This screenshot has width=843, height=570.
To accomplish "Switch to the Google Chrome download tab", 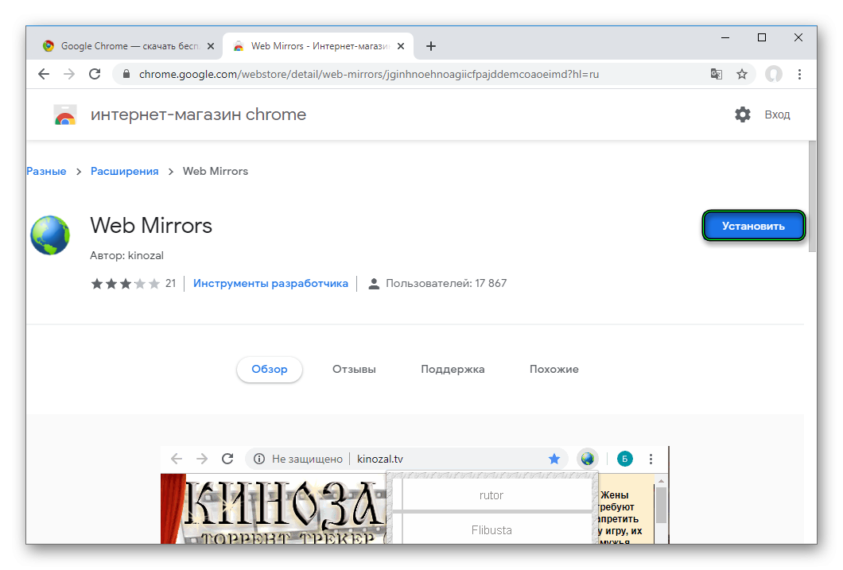I will pyautogui.click(x=129, y=46).
